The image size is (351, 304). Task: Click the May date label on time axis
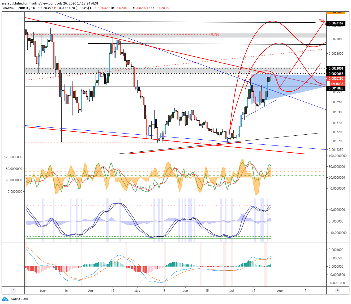click(137, 291)
